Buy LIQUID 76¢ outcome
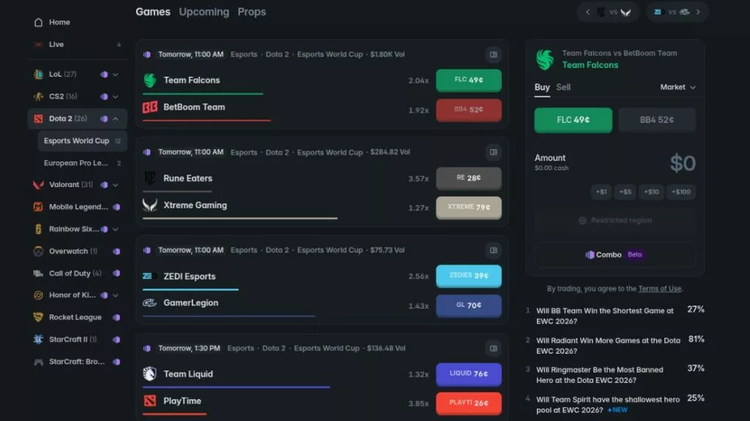This screenshot has height=421, width=750. click(469, 373)
